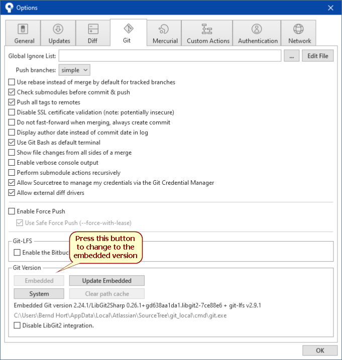Screen dimensions: 342x360
Task: Open the Updates tab label
Action: 59,41
